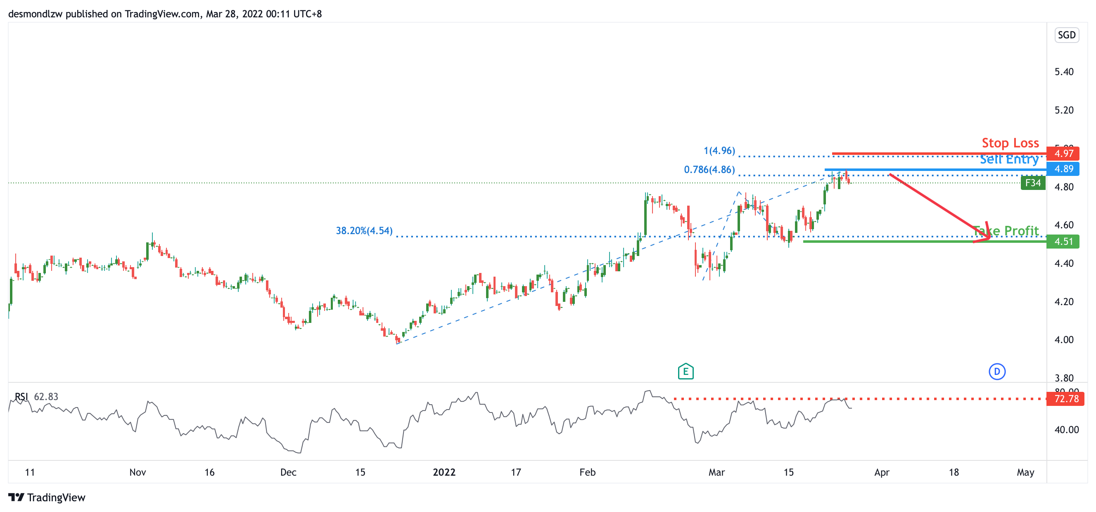Image resolution: width=1096 pixels, height=512 pixels.
Task: Click the TradingView wordmark at bottom left
Action: pos(56,497)
